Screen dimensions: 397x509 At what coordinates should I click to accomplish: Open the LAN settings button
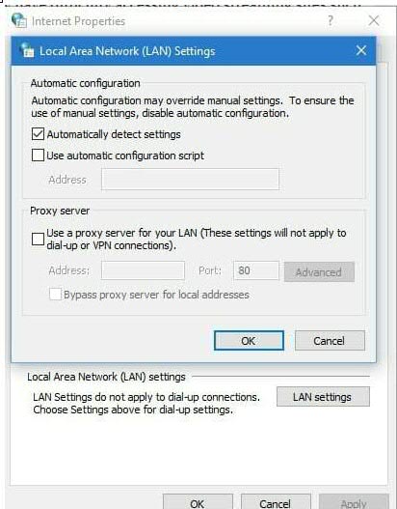coord(323,396)
